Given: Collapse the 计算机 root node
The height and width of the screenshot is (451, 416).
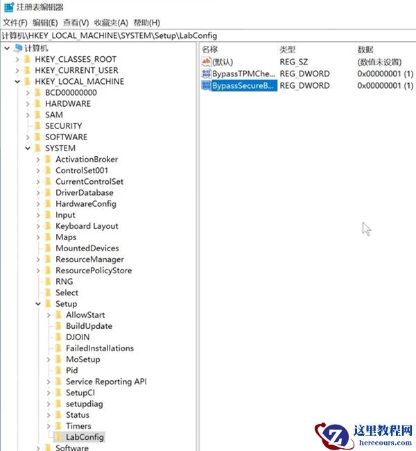Looking at the screenshot, I should pos(7,49).
